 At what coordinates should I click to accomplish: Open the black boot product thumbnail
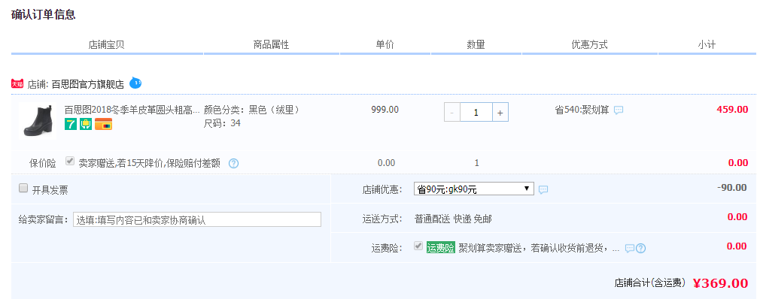click(x=38, y=120)
